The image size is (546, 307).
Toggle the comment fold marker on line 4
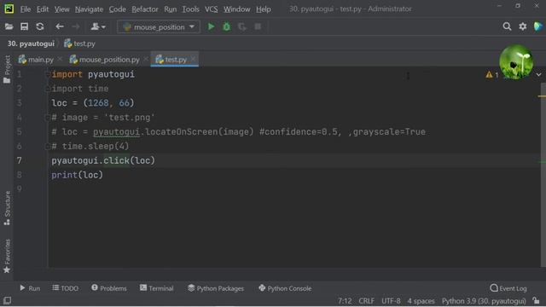coord(48,118)
